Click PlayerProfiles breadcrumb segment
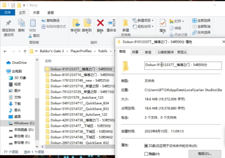The image size is (225, 158). click(x=81, y=51)
